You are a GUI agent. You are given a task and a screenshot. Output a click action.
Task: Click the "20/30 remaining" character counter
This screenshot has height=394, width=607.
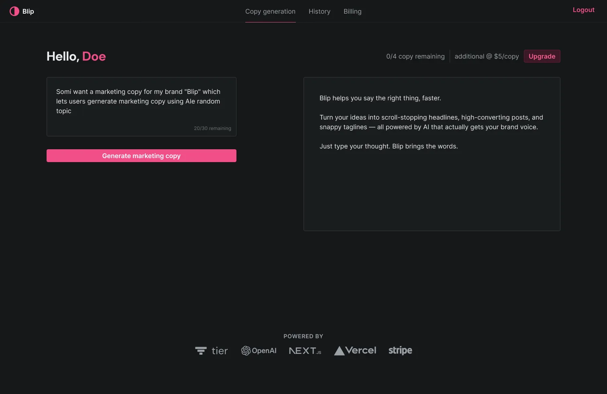click(212, 128)
